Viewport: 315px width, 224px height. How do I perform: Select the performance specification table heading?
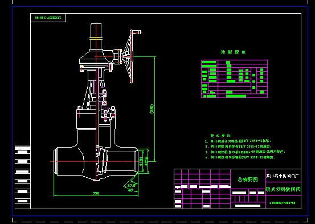click(233, 52)
